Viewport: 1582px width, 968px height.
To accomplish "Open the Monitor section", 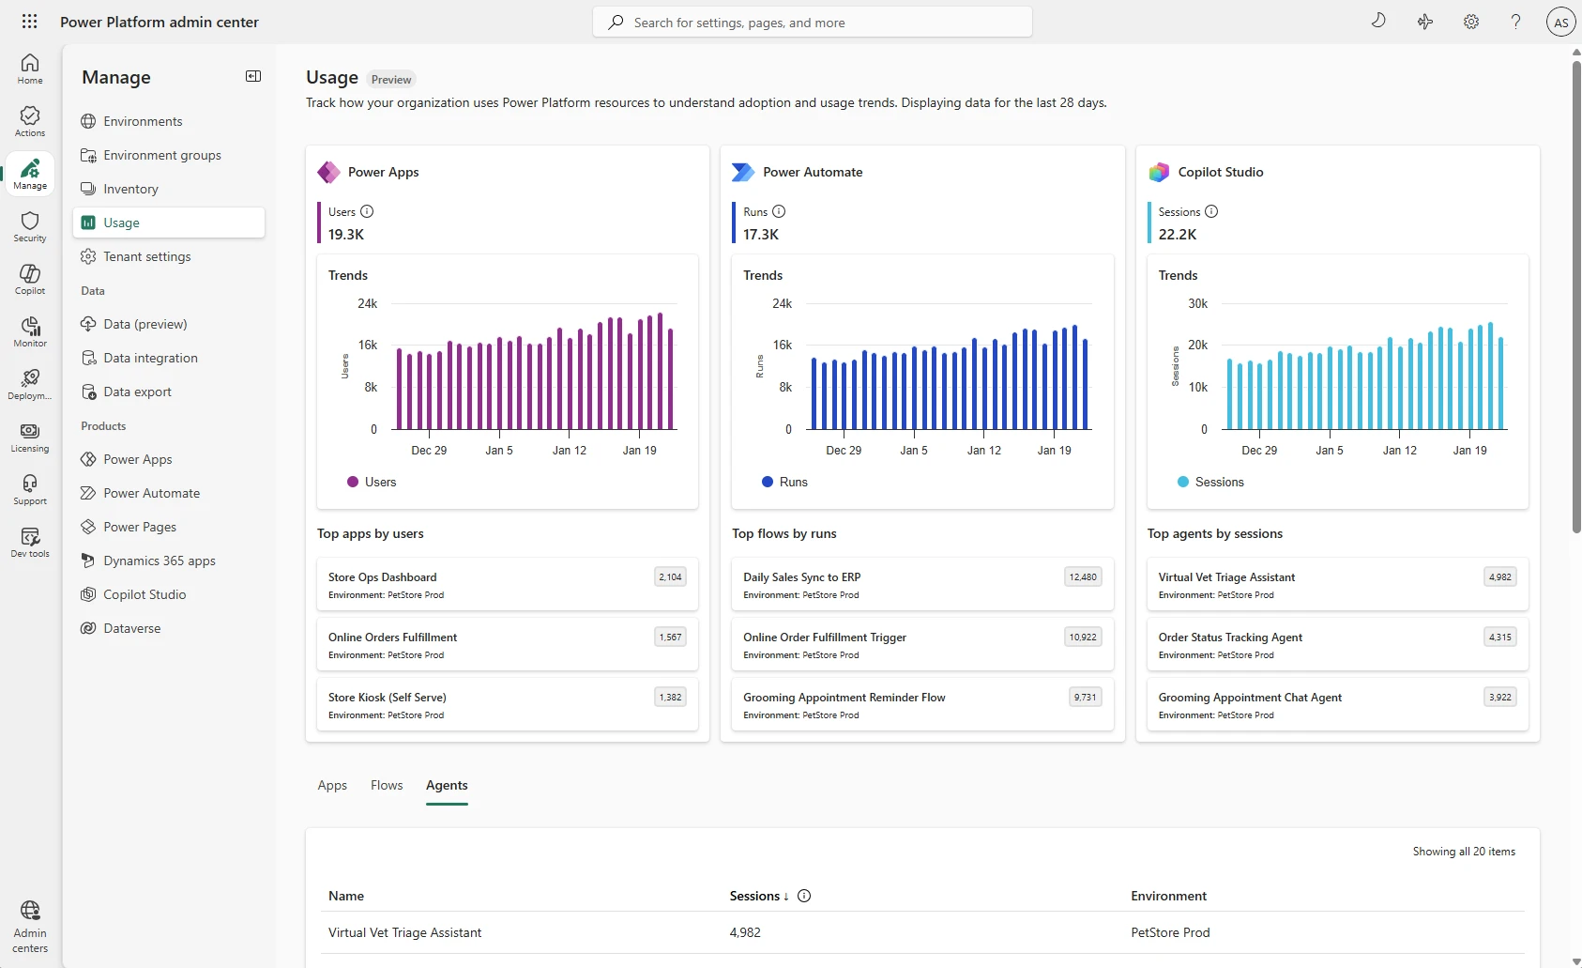I will (29, 330).
